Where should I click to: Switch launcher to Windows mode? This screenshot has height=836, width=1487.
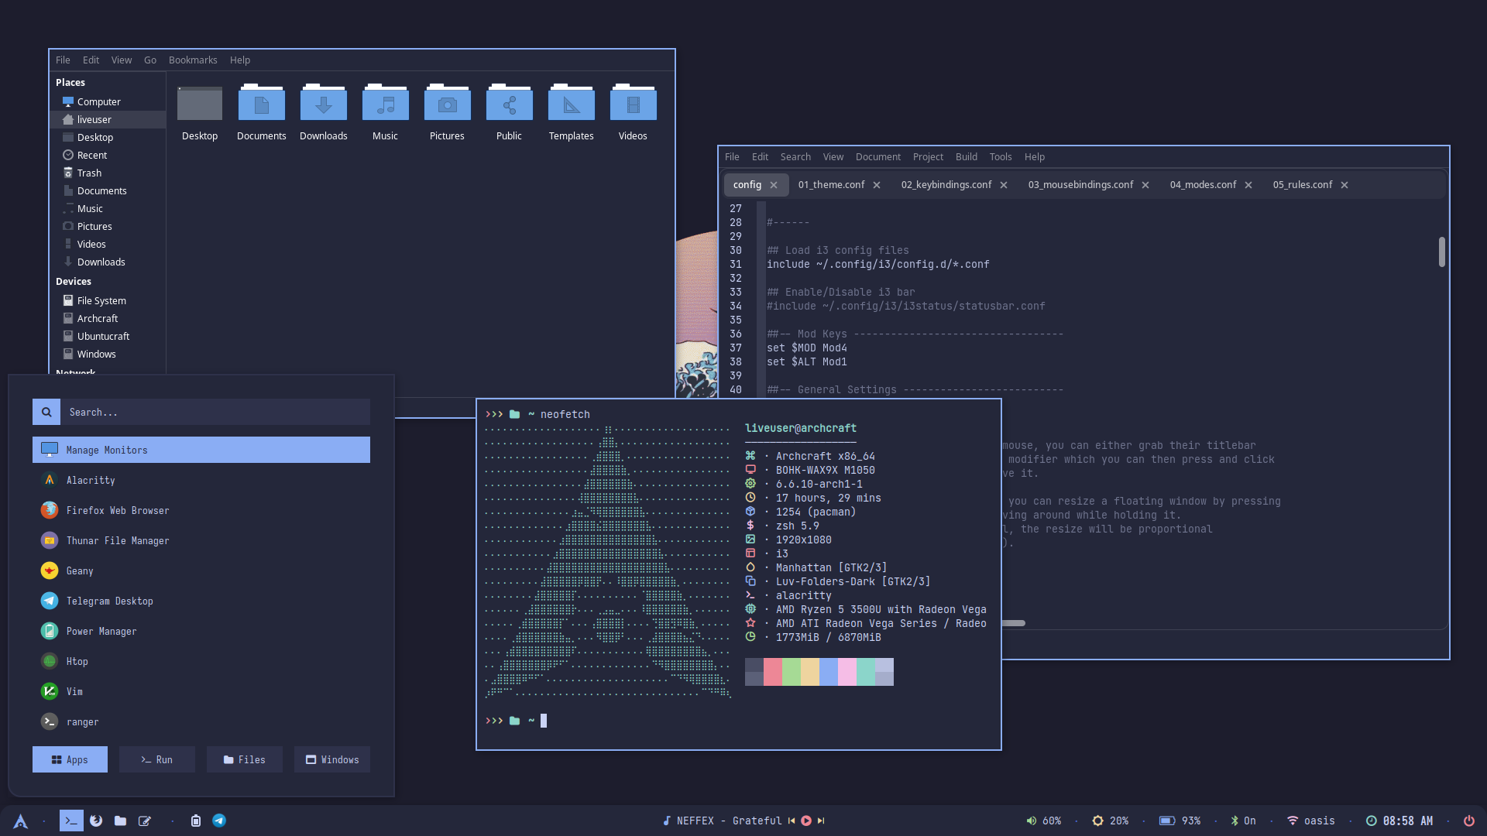pos(332,760)
